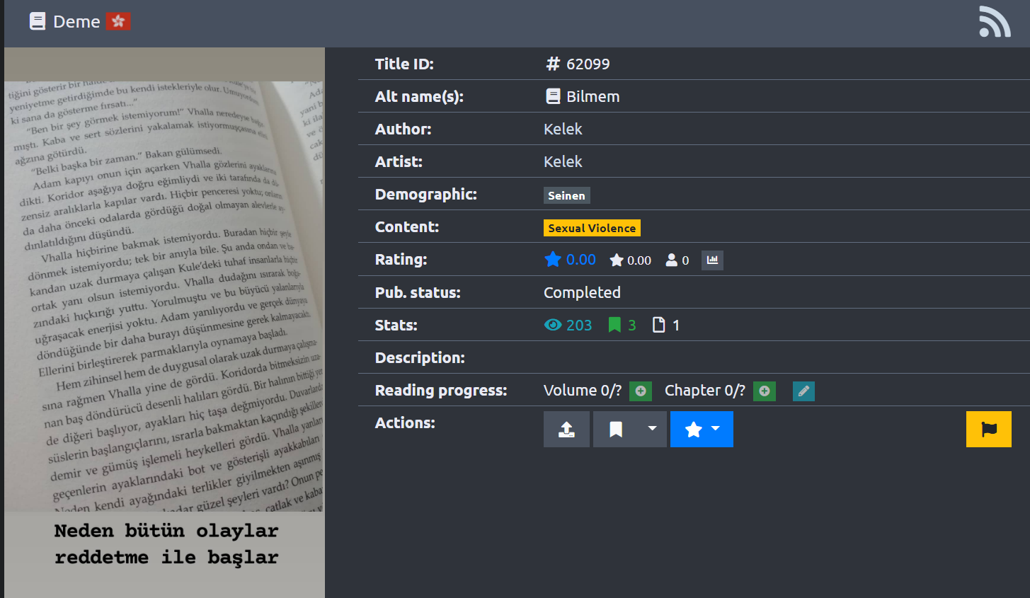Click the book icon beside Bilmem
The image size is (1030, 598).
click(x=553, y=96)
